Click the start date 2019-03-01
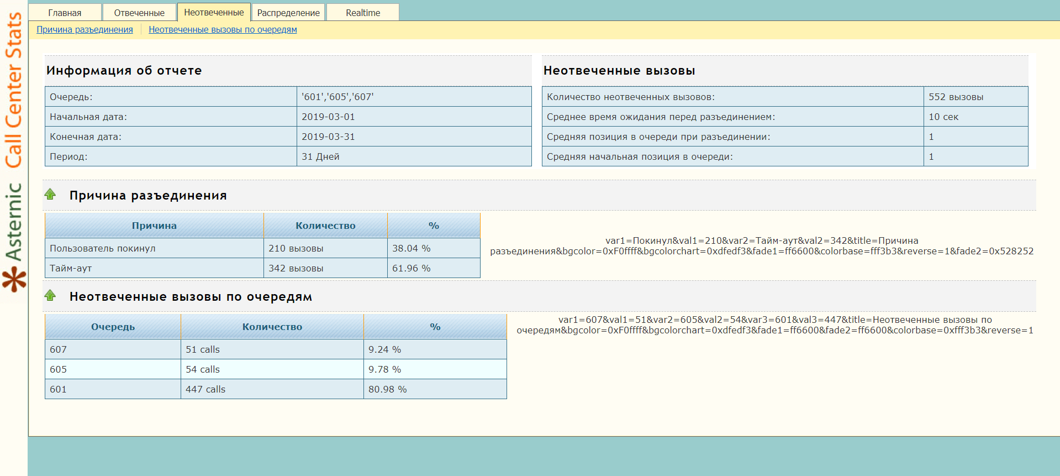The image size is (1060, 476). (328, 117)
